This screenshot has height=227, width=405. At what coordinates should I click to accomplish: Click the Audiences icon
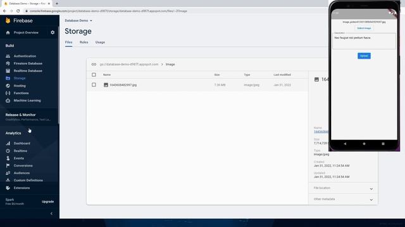pyautogui.click(x=8, y=173)
